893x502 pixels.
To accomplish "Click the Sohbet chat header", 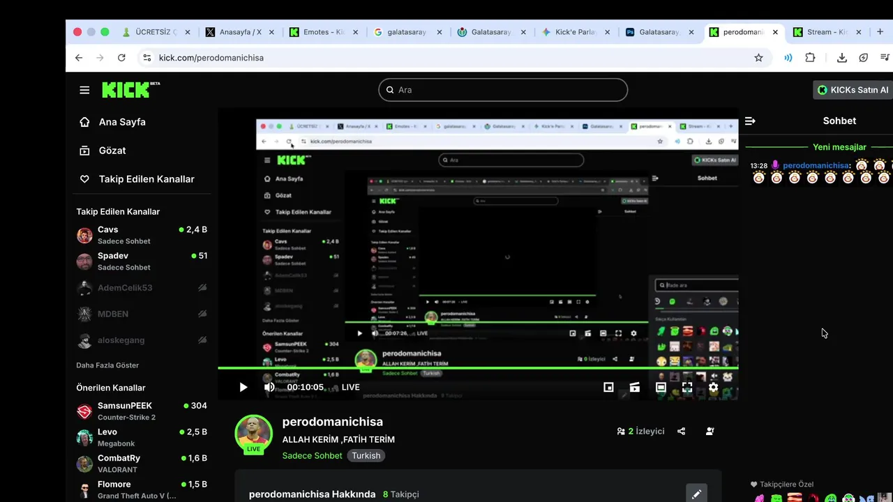I will (839, 121).
